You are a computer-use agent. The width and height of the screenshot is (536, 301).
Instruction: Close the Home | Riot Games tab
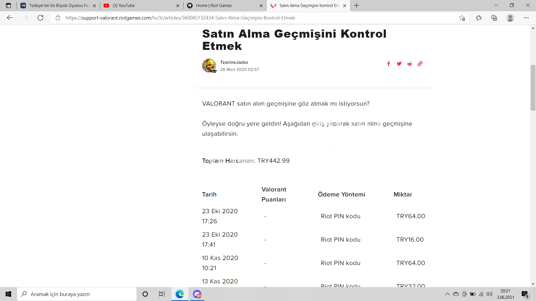coord(261,6)
